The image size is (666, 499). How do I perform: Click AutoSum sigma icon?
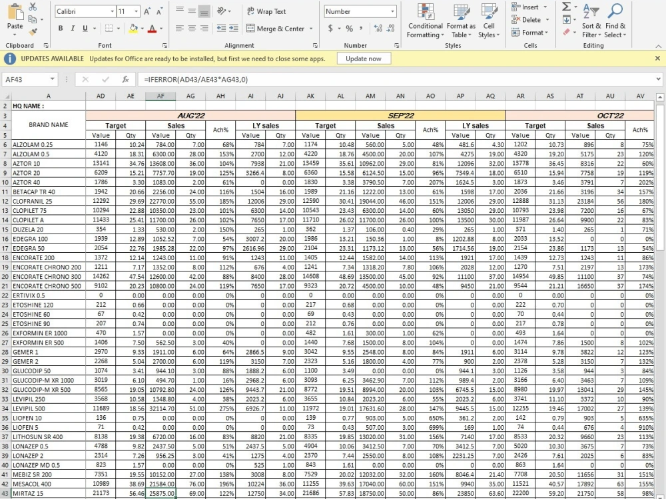(x=566, y=7)
